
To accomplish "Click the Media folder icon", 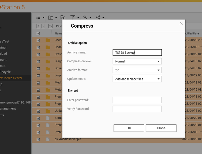I will click(48, 83).
